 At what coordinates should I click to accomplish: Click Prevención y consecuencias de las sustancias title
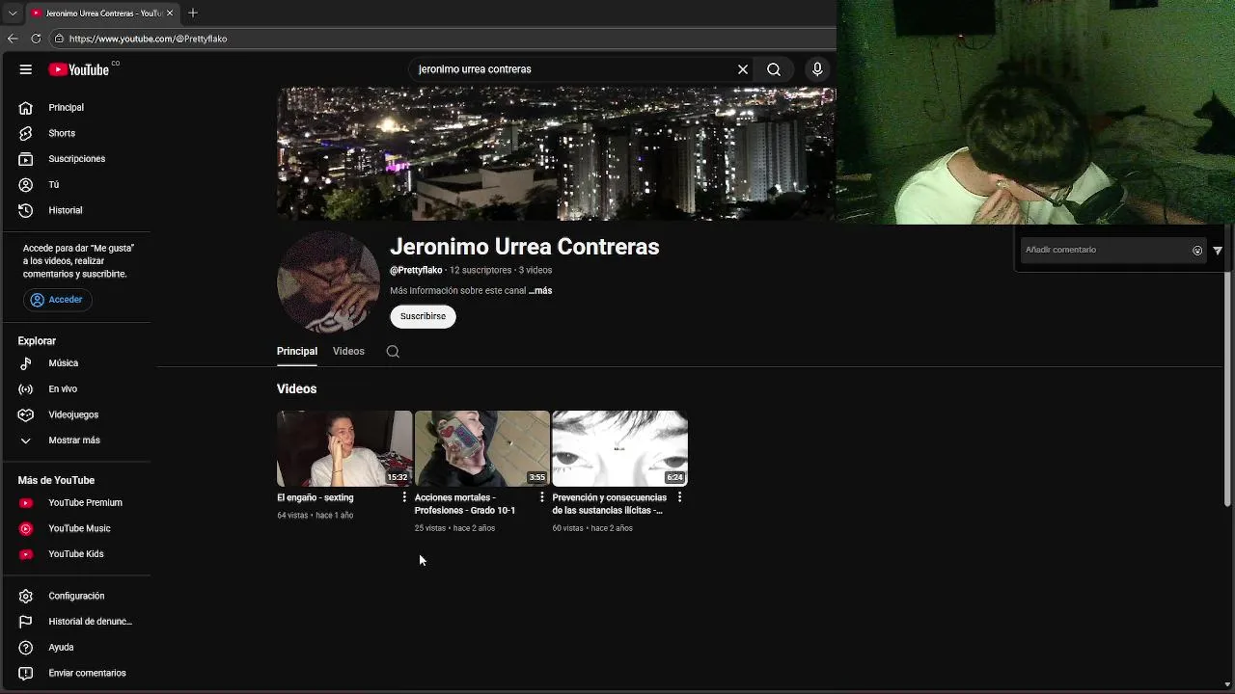click(x=609, y=504)
